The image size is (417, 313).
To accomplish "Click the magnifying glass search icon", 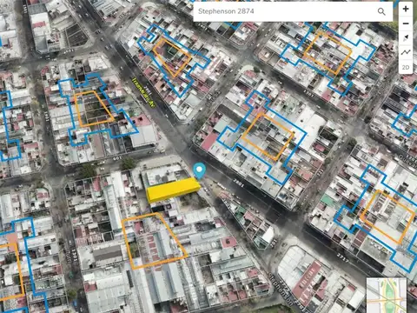I will pyautogui.click(x=381, y=11).
